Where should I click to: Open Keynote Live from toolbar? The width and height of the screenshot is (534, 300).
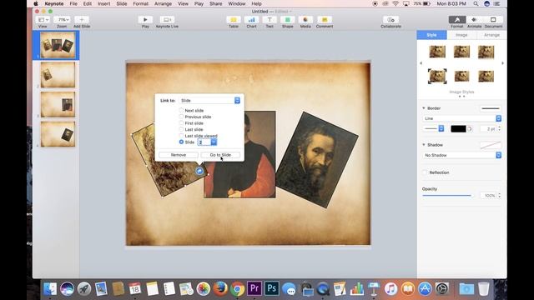tap(167, 20)
